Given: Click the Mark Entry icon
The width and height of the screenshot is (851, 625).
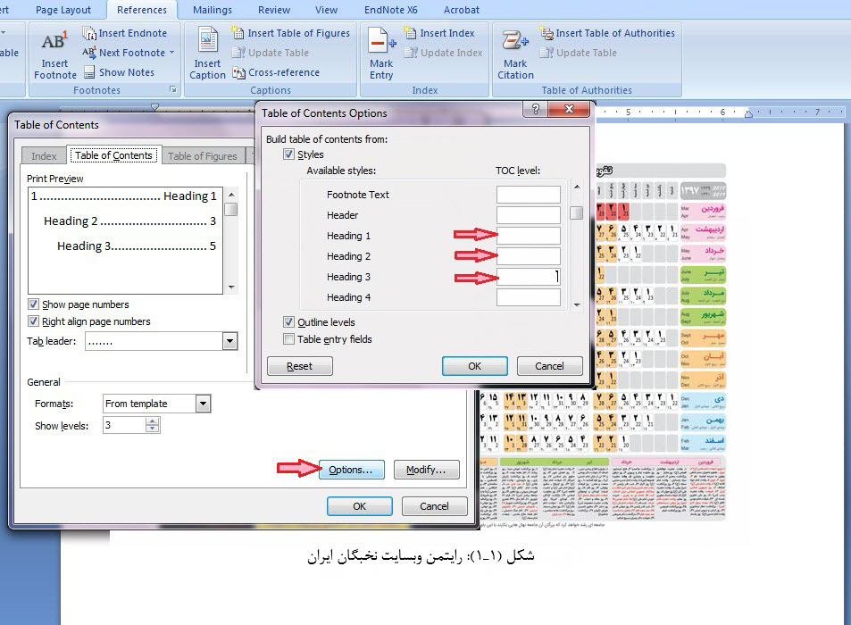Looking at the screenshot, I should tap(381, 43).
